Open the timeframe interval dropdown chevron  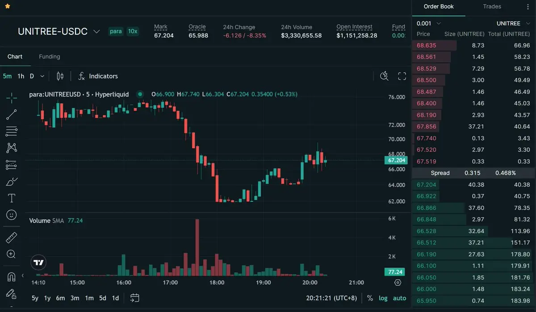[42, 76]
